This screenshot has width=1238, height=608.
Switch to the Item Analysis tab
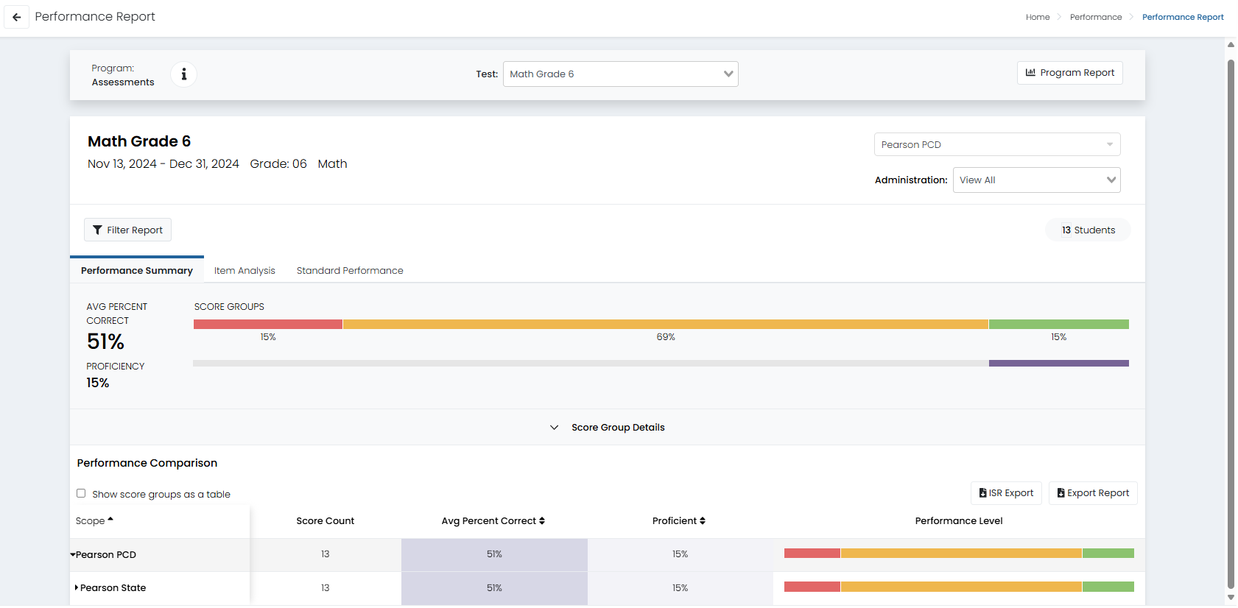pos(245,270)
